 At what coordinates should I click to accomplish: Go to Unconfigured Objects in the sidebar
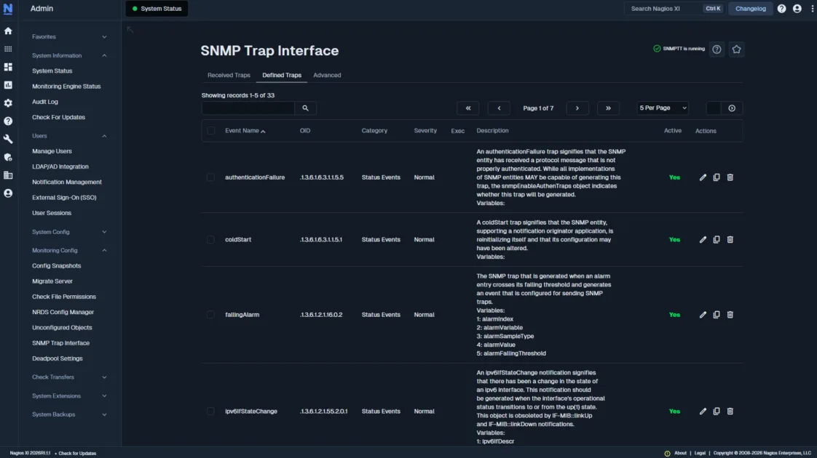click(x=62, y=327)
